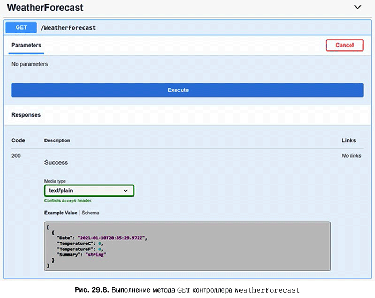Click the 200 response code
The image size is (375, 298).
tap(17, 156)
